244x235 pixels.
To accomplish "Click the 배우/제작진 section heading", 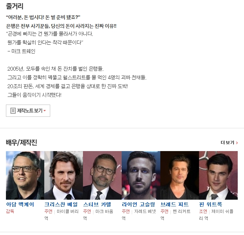I will pos(22,142).
